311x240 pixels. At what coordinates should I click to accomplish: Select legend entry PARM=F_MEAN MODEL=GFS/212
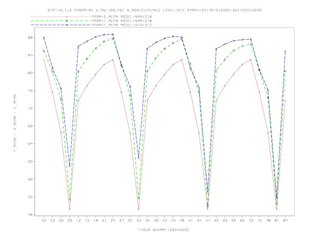click(122, 25)
